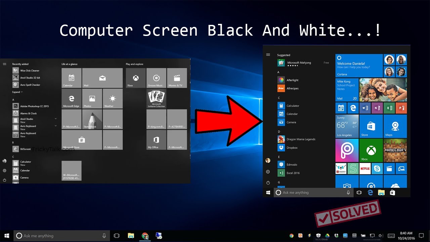The height and width of the screenshot is (242, 430).
Task: Open Action Center notification icon
Action: (x=421, y=236)
